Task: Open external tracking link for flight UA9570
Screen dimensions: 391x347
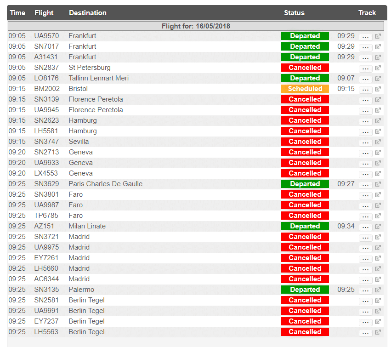Action: tap(378, 36)
